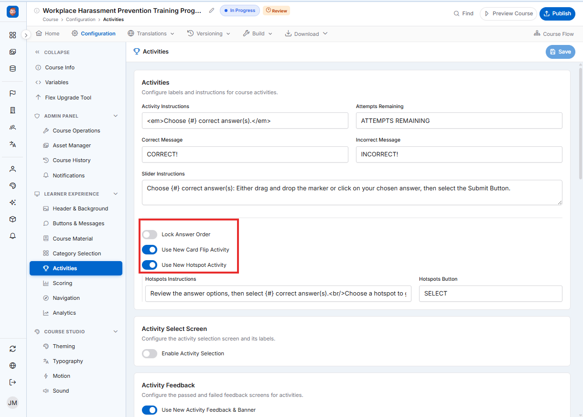Open the Versioning dropdown menu

(209, 33)
